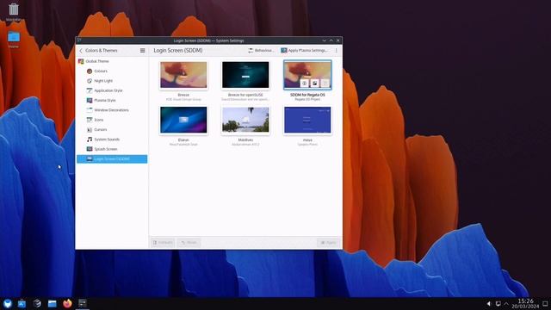Open Window Decorations settings
The image size is (551, 310).
[x=112, y=110]
